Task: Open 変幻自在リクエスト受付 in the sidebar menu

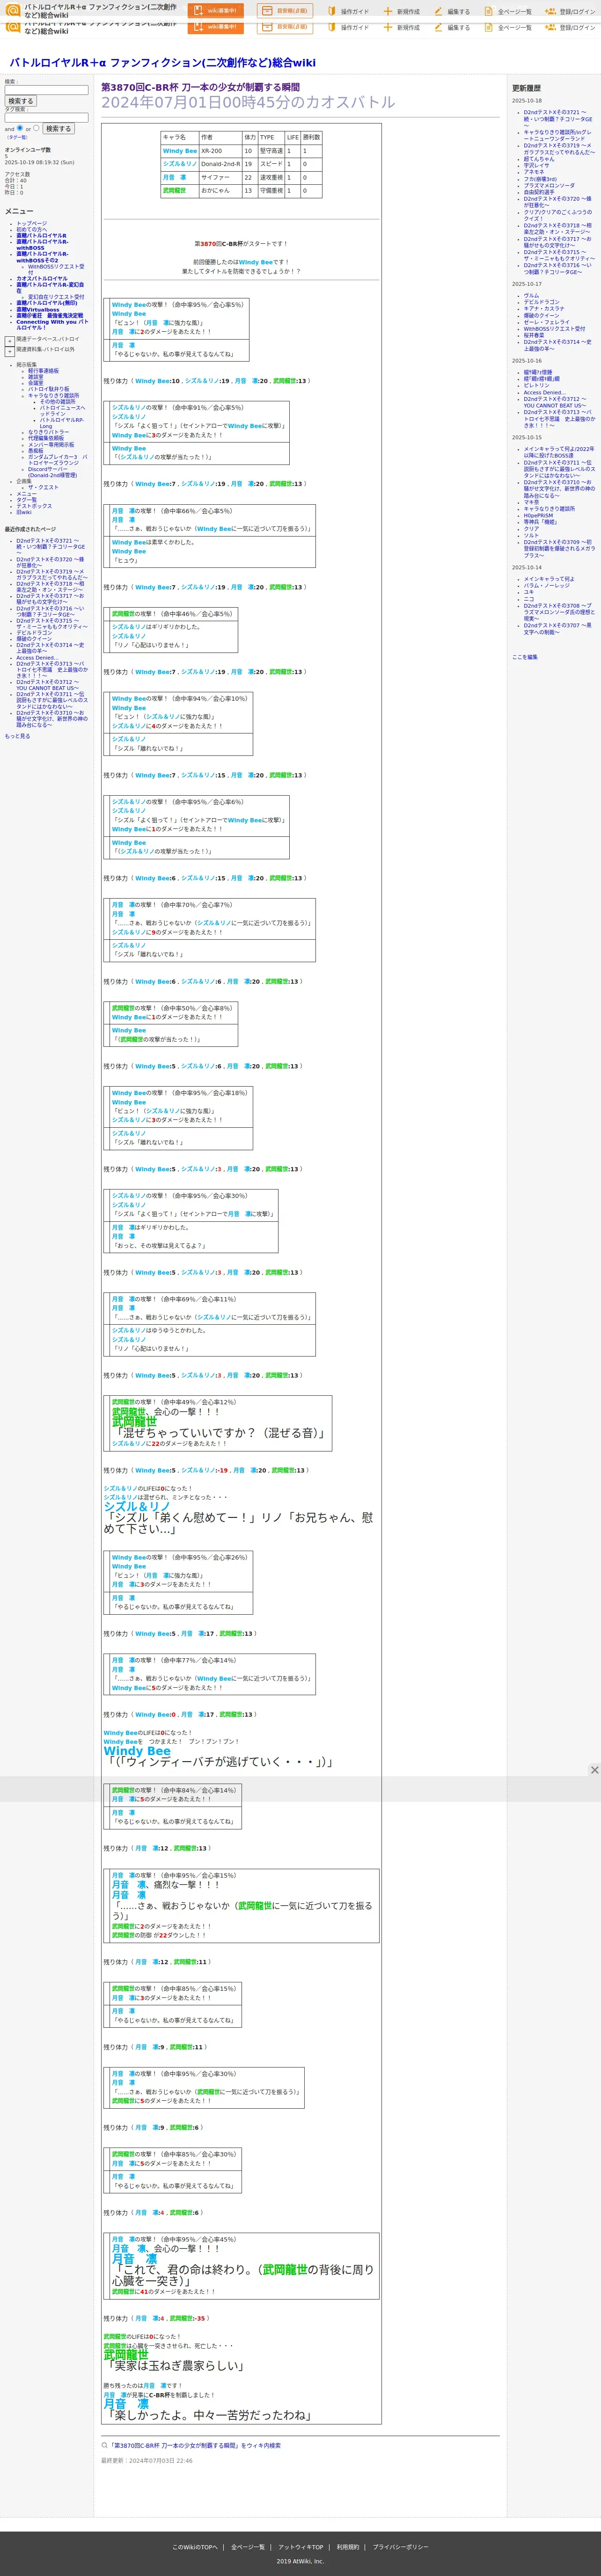Action: (56, 296)
